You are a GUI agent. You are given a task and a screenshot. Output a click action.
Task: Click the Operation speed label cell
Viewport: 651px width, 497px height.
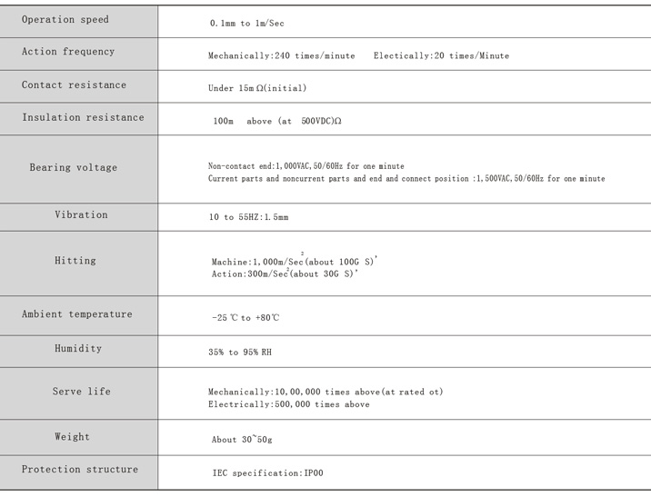click(65, 19)
